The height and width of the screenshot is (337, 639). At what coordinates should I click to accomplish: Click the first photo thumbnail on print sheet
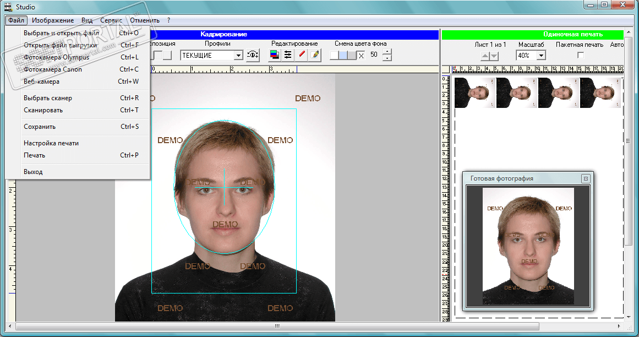point(475,93)
